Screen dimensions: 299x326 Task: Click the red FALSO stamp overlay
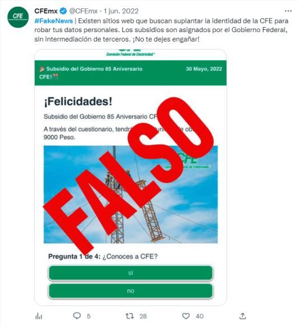129,172
